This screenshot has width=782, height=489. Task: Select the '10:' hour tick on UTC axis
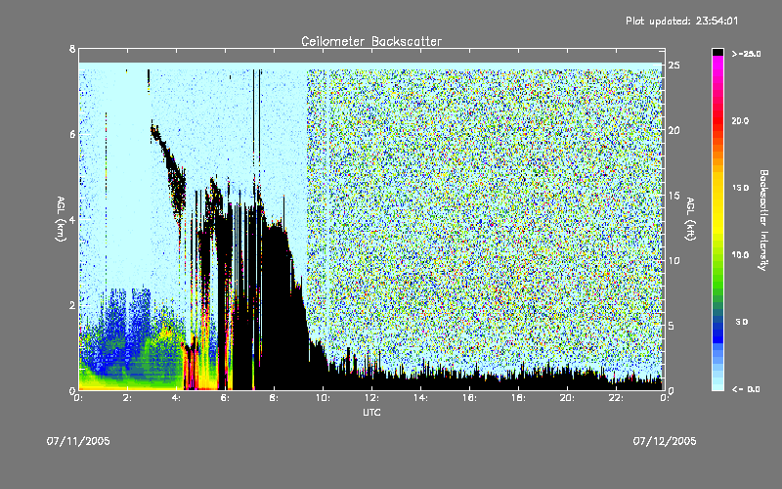(x=323, y=398)
